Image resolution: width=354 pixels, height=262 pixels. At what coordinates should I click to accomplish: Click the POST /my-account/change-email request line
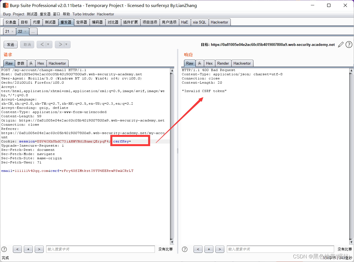click(44, 70)
